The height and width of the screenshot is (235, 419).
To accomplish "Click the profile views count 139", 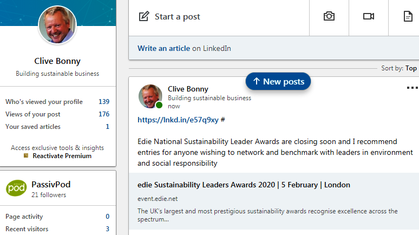I will [x=104, y=102].
